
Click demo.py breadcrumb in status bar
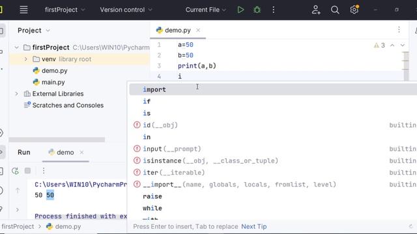click(64, 226)
